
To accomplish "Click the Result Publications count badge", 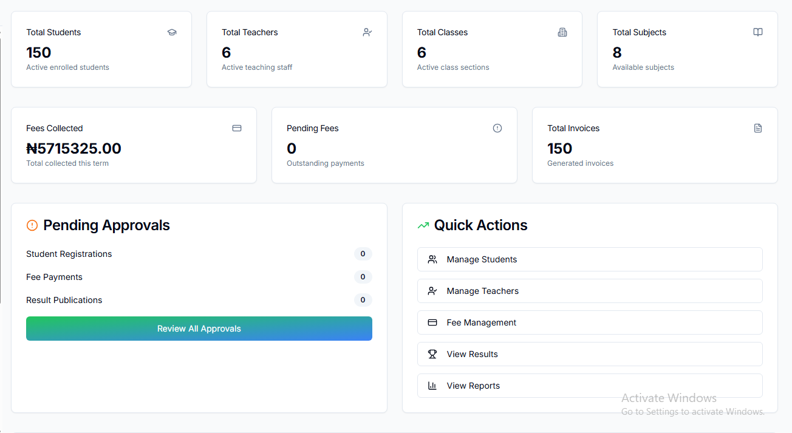I will 363,300.
